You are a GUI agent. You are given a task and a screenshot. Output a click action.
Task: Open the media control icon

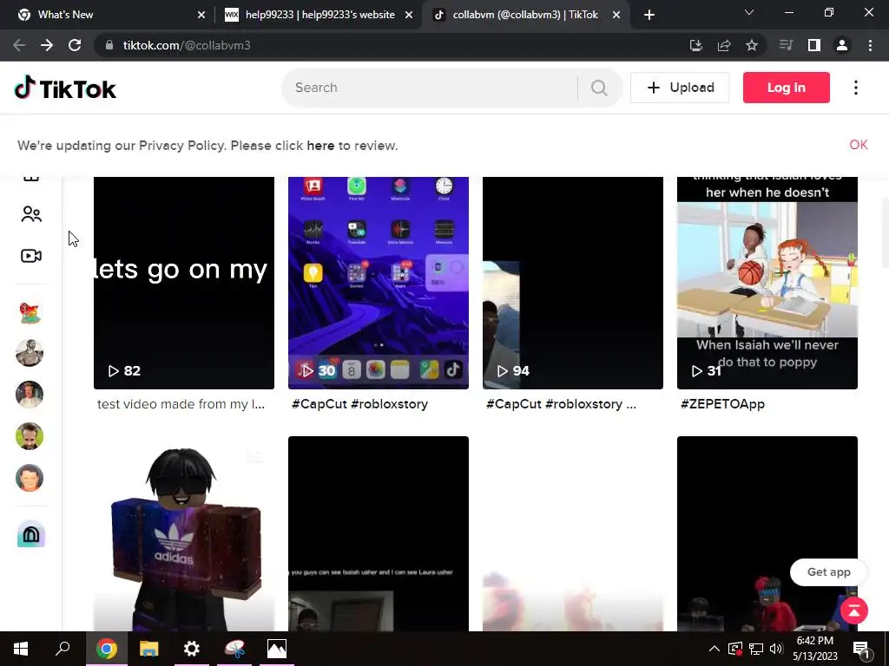[x=787, y=45]
